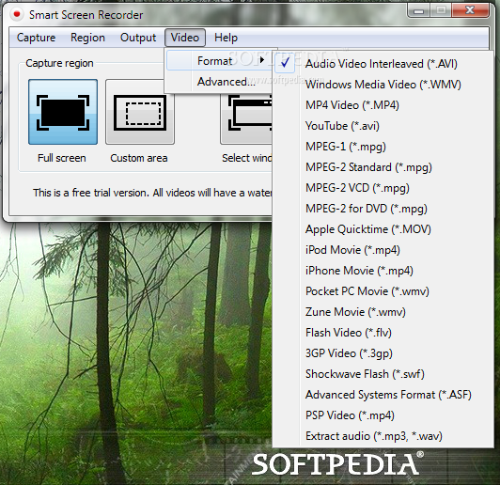This screenshot has height=485, width=500.
Task: Select Flash Video (*.flv) format
Action: pos(383,333)
